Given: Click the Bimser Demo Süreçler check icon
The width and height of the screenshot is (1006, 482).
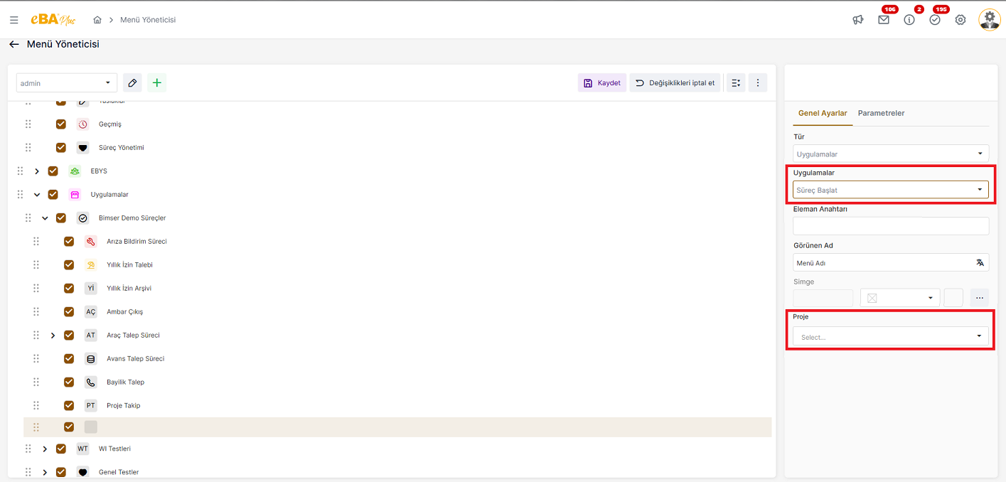Looking at the screenshot, I should (82, 218).
